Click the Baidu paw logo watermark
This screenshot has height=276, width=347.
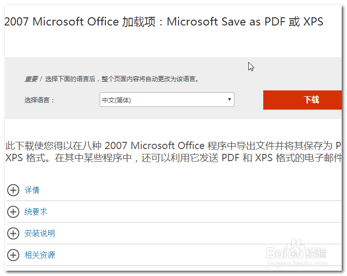point(296,251)
